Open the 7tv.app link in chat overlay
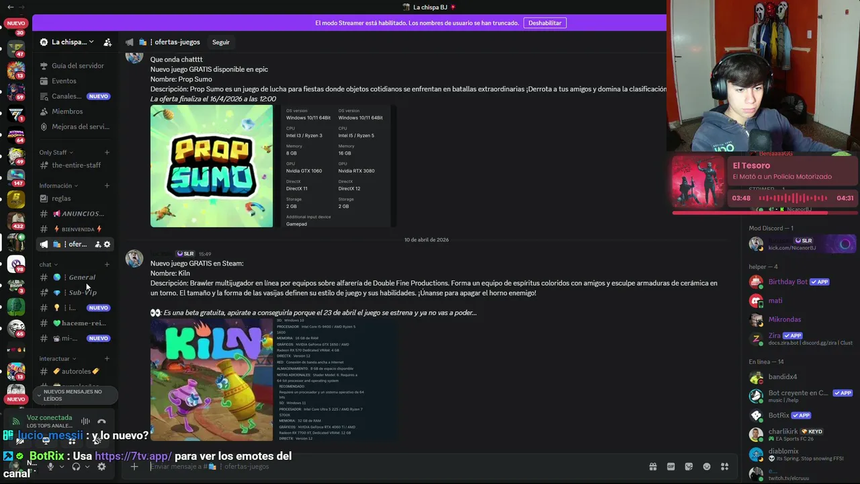The image size is (860, 484). tap(134, 456)
